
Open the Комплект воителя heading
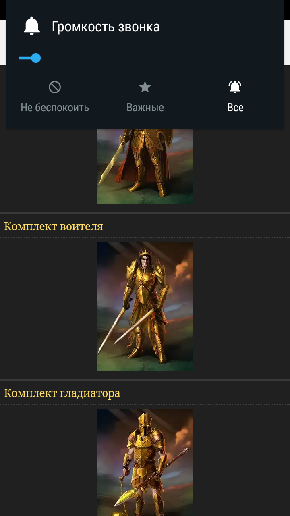tap(54, 226)
